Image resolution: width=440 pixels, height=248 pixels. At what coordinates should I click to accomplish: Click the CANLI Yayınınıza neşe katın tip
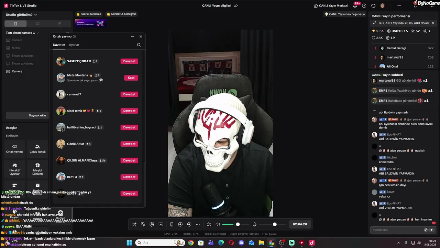(x=345, y=14)
